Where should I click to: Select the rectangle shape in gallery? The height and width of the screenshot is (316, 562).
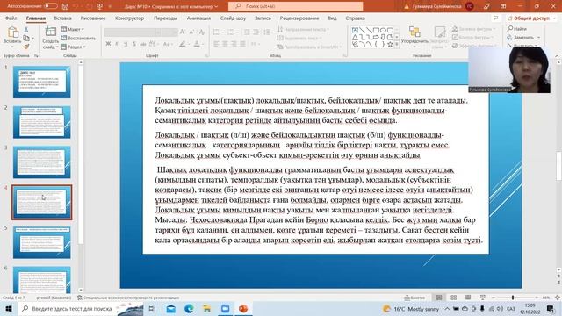pyautogui.click(x=376, y=30)
